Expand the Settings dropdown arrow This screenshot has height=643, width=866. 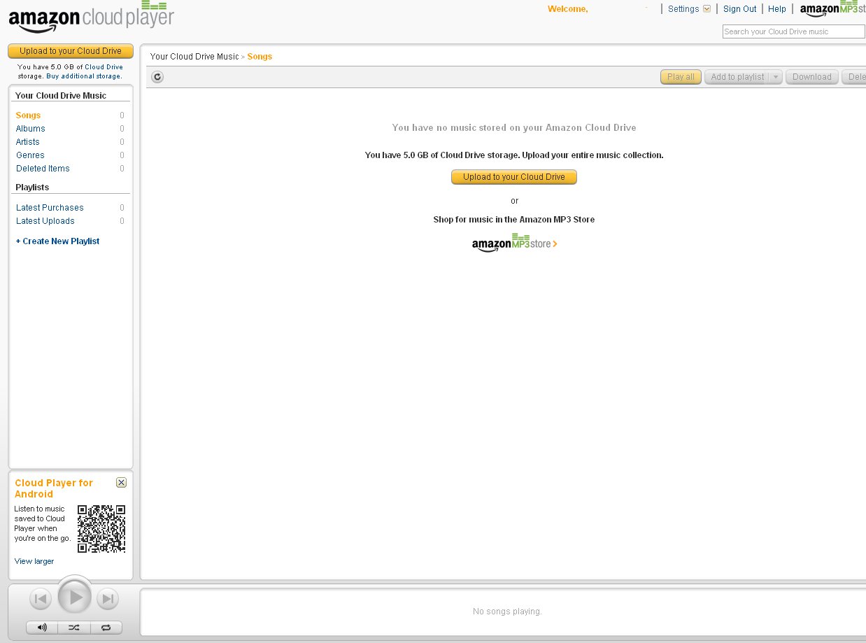(707, 9)
